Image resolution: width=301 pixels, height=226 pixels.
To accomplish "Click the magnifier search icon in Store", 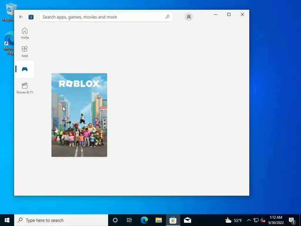I will coord(167,17).
